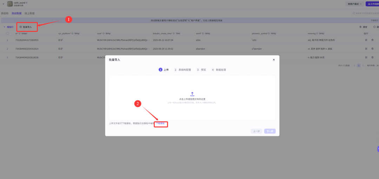This screenshot has width=379, height=179.
Task: Delete the row for the word able
Action: click(x=372, y=40)
